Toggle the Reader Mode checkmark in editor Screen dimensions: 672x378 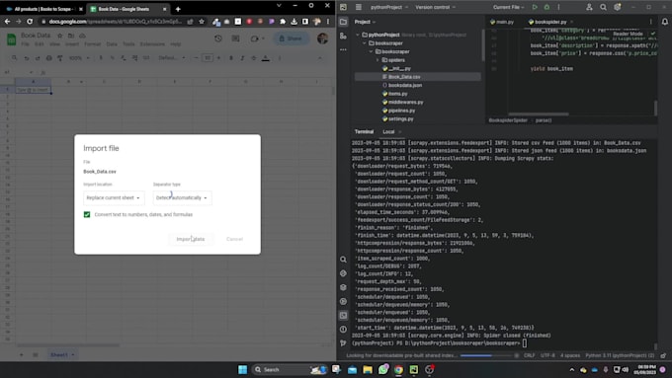click(653, 34)
